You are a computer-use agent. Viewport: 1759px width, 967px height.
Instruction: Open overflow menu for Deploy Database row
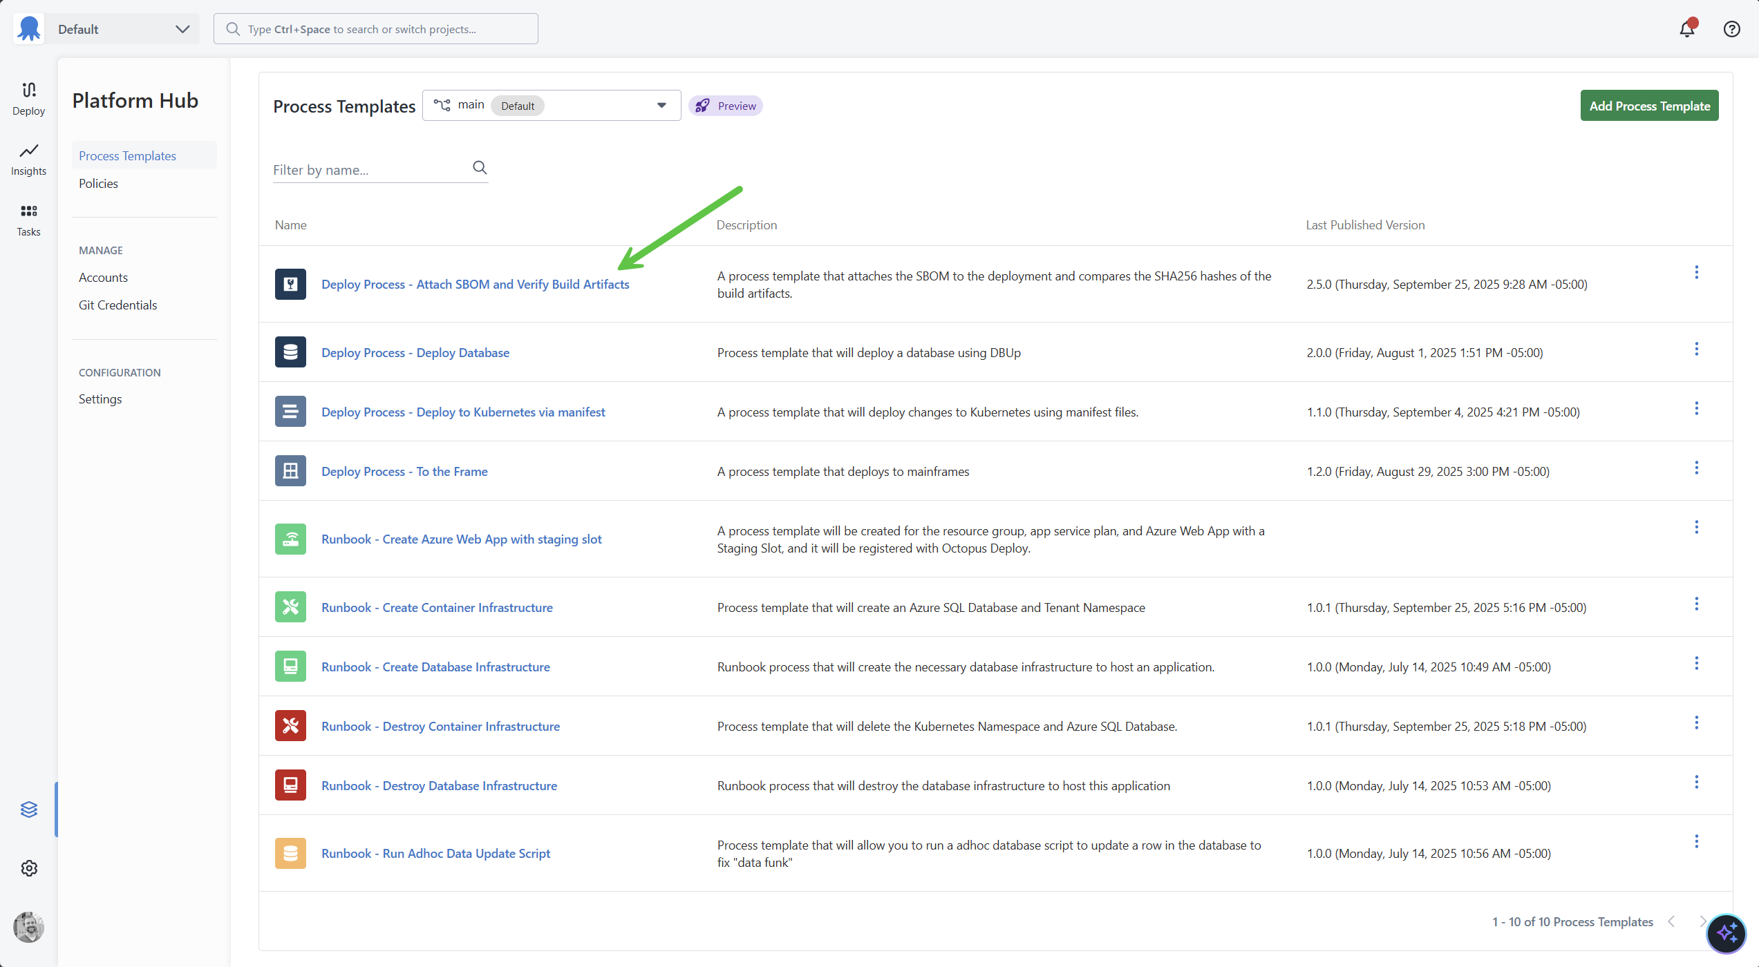pyautogui.click(x=1697, y=348)
